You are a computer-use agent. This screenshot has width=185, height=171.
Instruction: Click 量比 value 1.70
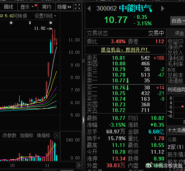(159, 138)
